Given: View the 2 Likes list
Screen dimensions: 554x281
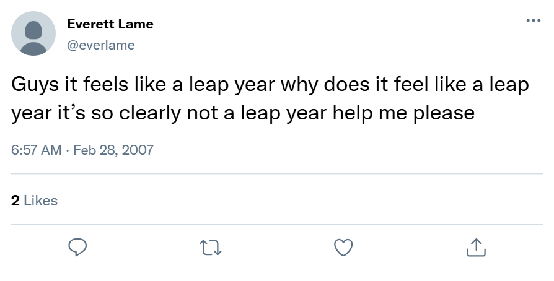Looking at the screenshot, I should 34,201.
